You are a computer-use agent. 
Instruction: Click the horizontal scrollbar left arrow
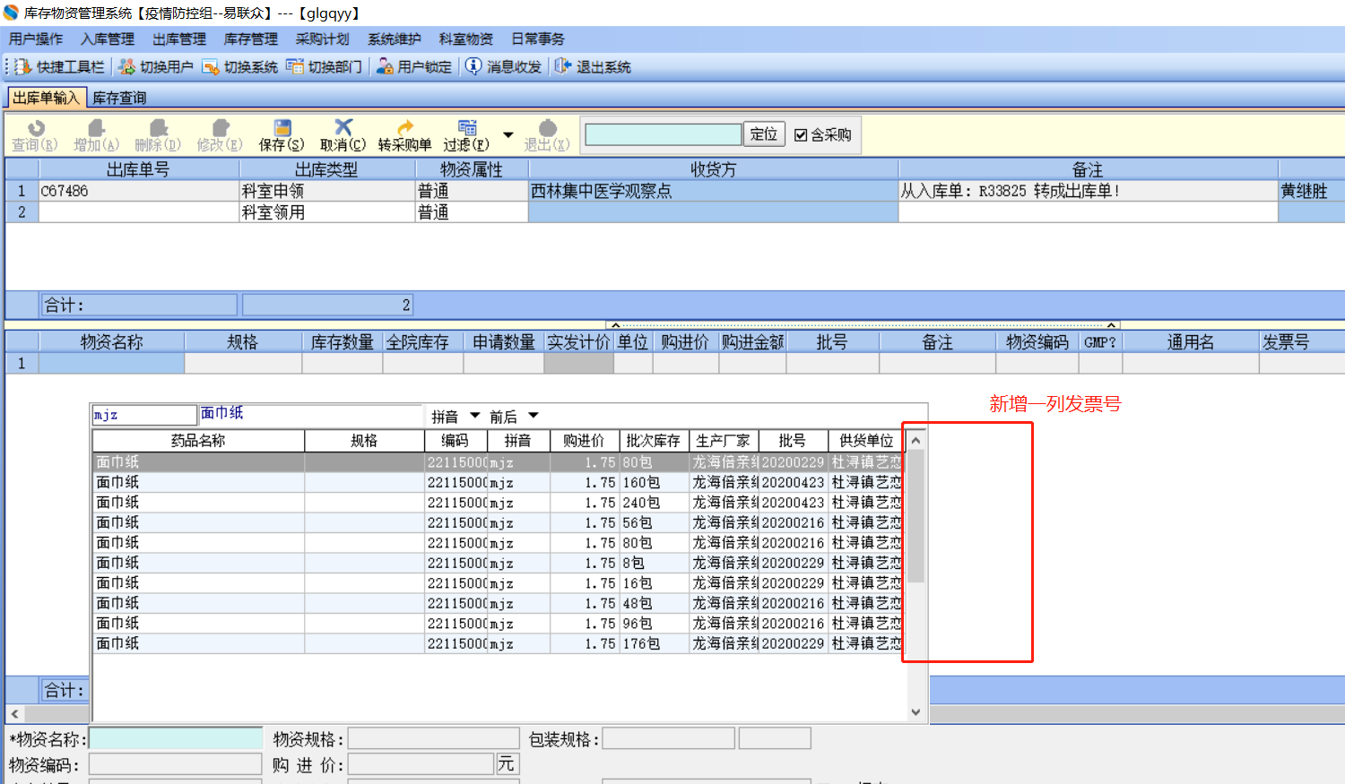pyautogui.click(x=14, y=714)
